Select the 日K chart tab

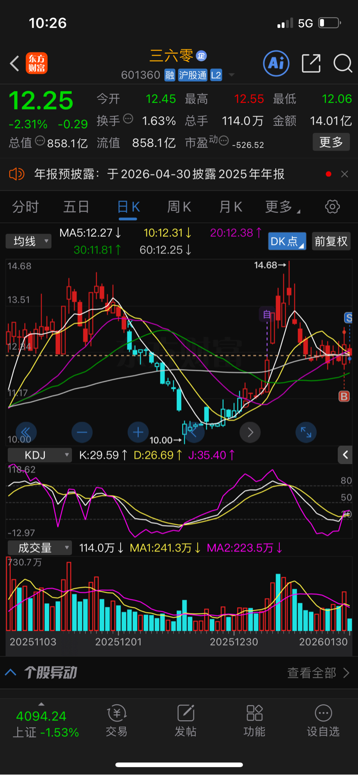129,207
